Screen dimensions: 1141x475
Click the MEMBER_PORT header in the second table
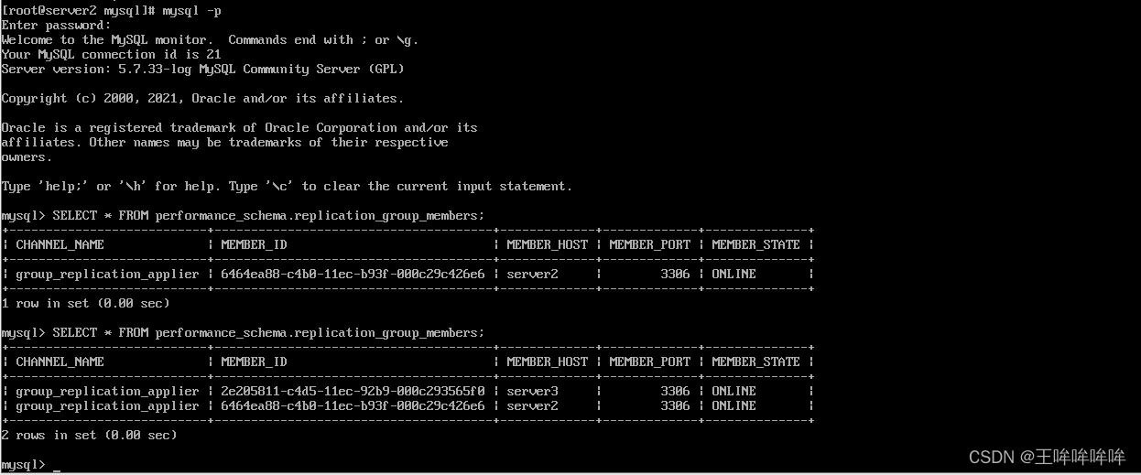(x=649, y=362)
